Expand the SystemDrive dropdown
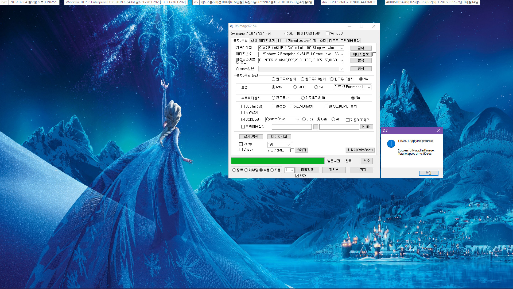 297,119
